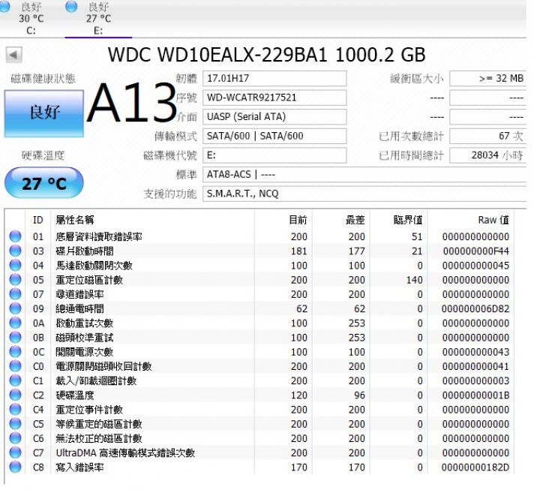Select the 載入/卸載迴圈計數 attribute name

pyautogui.click(x=96, y=380)
